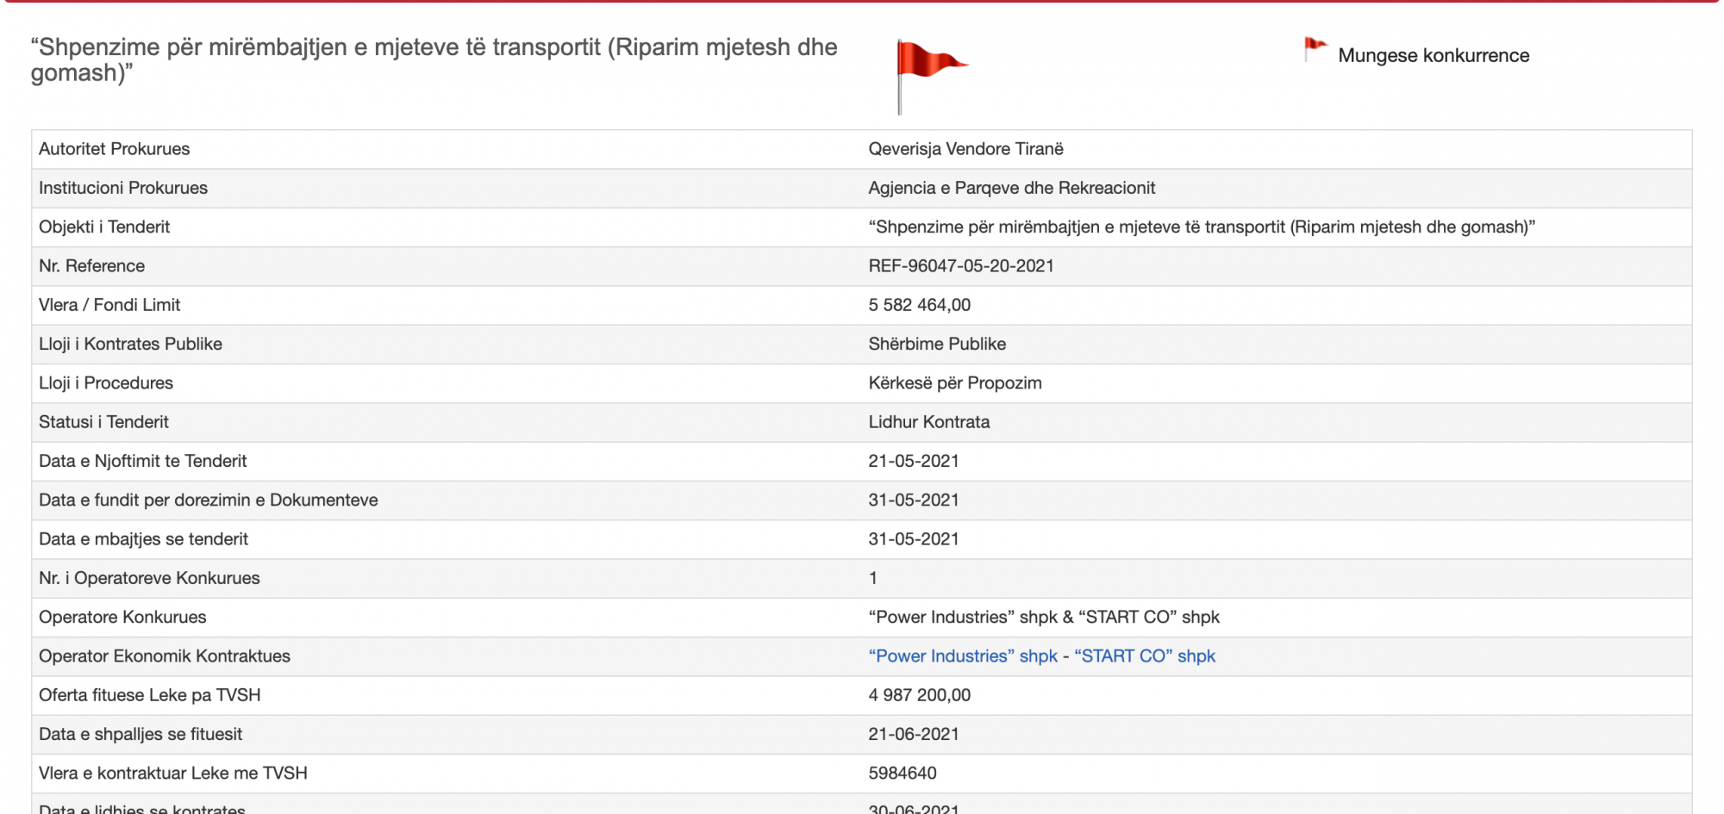
Task: Click the Objekti i Tenderit row label
Action: point(104,227)
